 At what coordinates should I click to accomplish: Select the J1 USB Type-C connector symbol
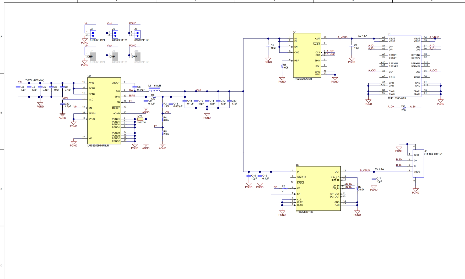[404, 66]
